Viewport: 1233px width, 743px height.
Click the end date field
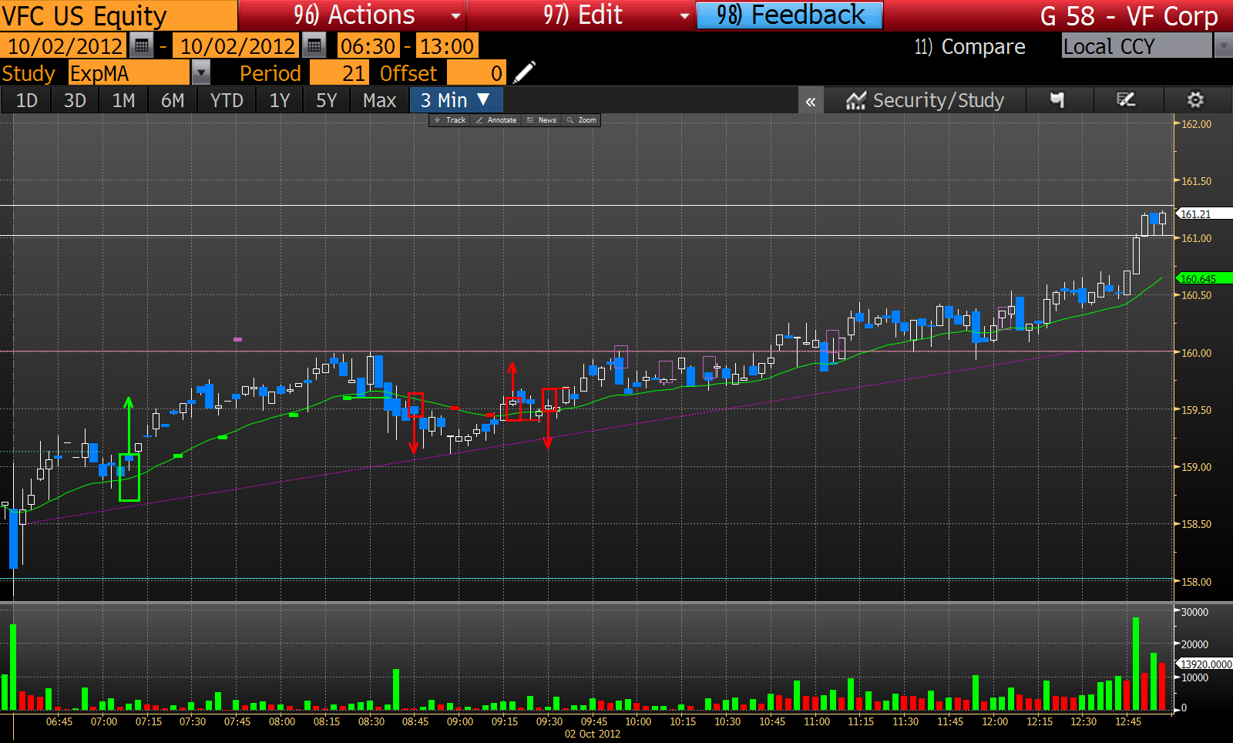click(237, 46)
